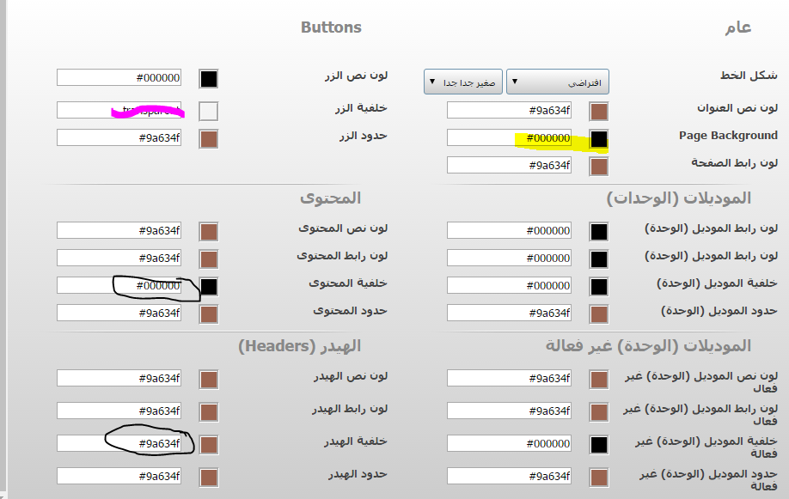Focus the خلفية الهيدر hex input field
The width and height of the screenshot is (789, 499).
[x=119, y=443]
